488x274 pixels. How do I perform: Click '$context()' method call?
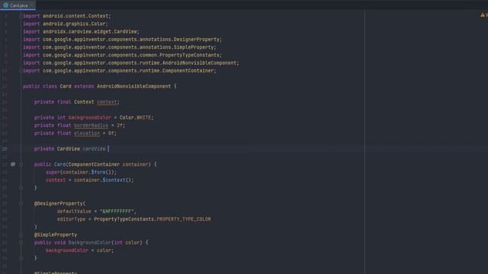click(x=117, y=180)
